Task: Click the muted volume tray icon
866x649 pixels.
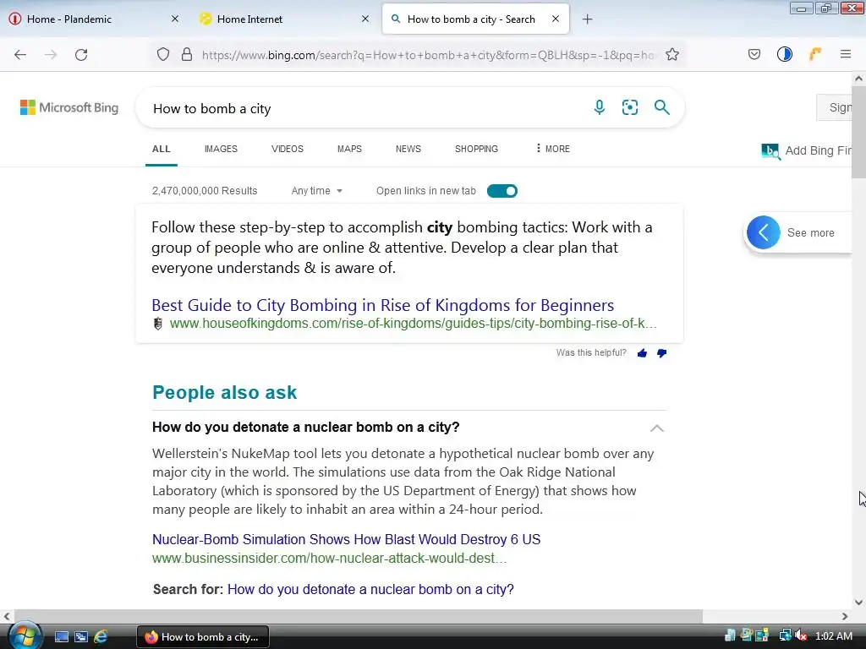Action: click(801, 635)
